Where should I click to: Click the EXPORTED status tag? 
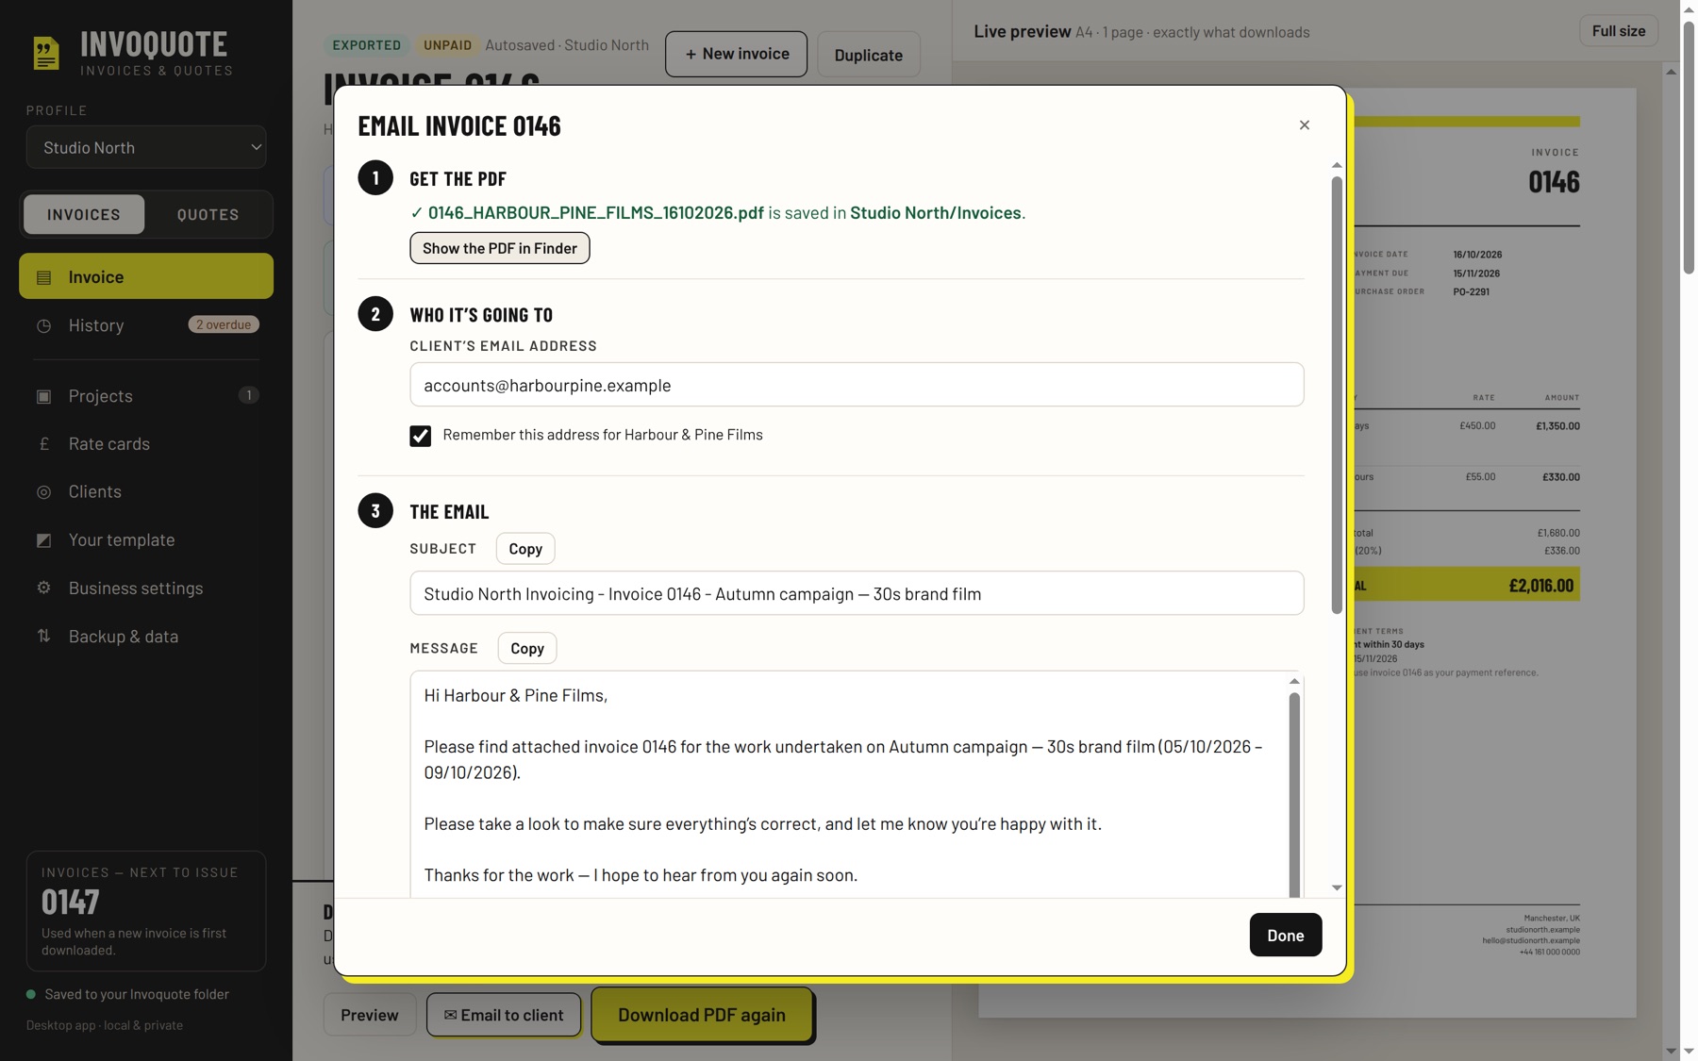pos(366,45)
